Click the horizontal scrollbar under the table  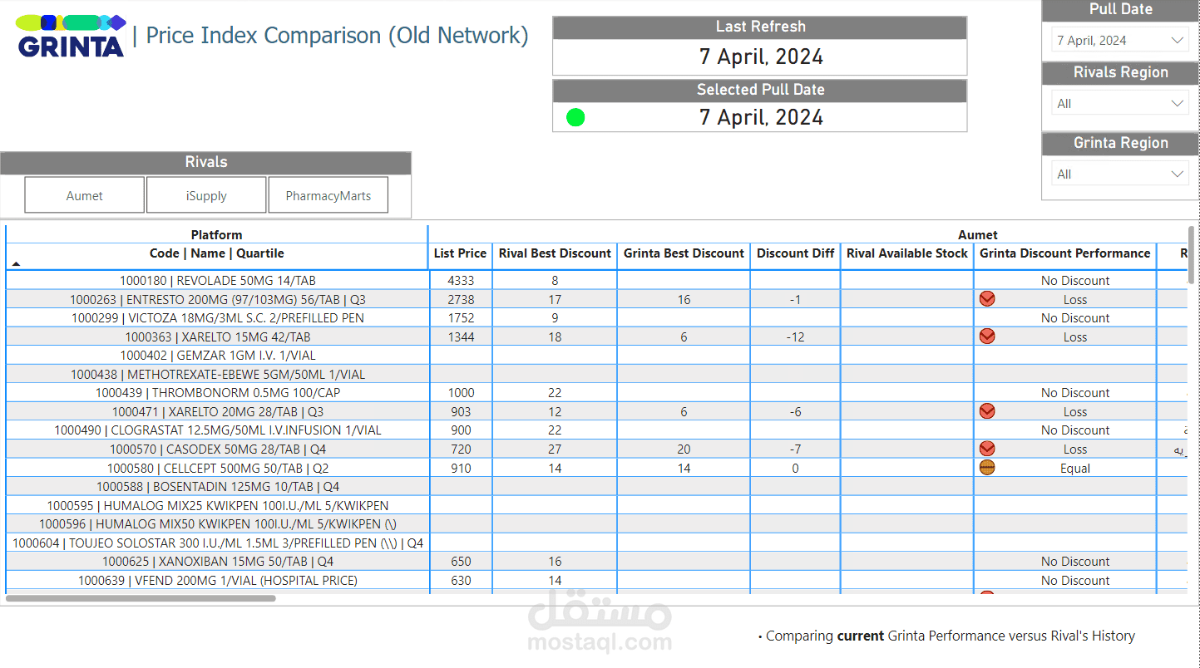coord(141,597)
